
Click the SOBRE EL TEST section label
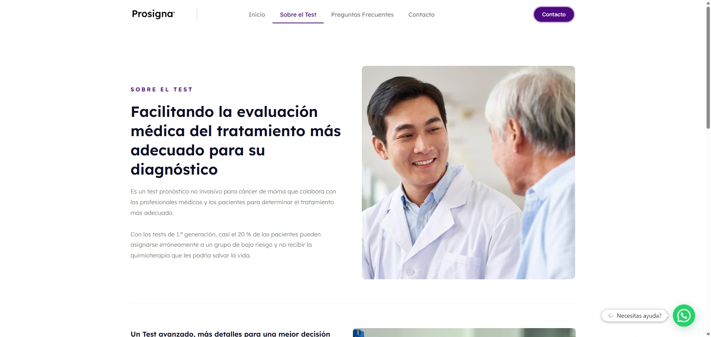point(161,90)
